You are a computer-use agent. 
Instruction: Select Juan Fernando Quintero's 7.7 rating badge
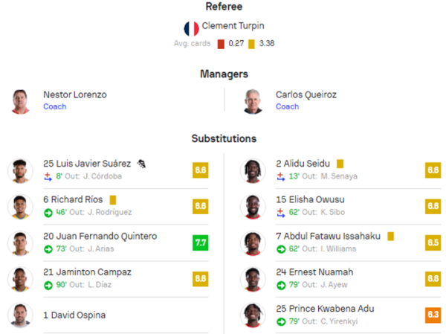point(201,243)
